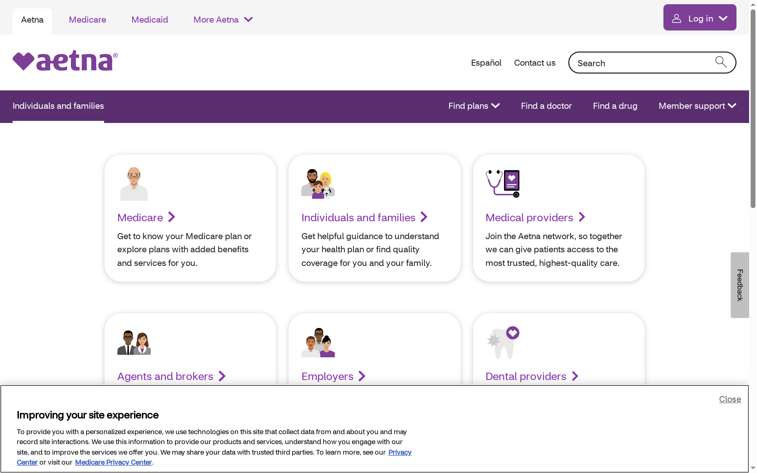Click the arrow beside the Medicare card title
757x473 pixels.
[172, 217]
